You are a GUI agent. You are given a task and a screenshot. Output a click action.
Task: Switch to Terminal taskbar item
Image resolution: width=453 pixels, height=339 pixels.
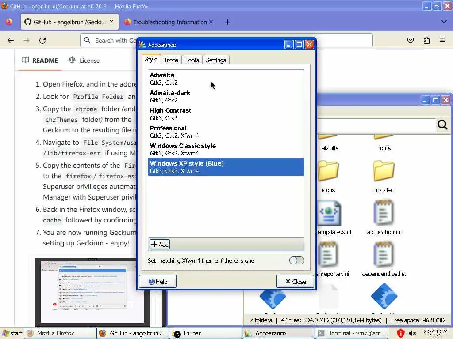click(351, 333)
